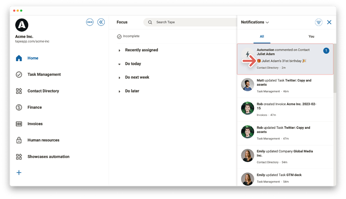The image size is (346, 199).
Task: Click the Do later label
Action: point(132,91)
